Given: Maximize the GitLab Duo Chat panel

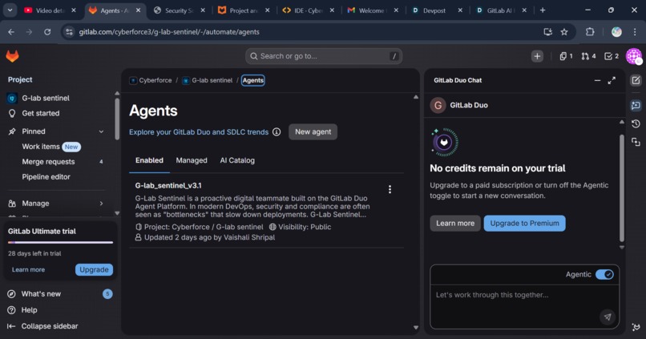Looking at the screenshot, I should pos(612,81).
